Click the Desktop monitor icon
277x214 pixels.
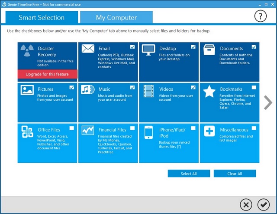(148, 50)
